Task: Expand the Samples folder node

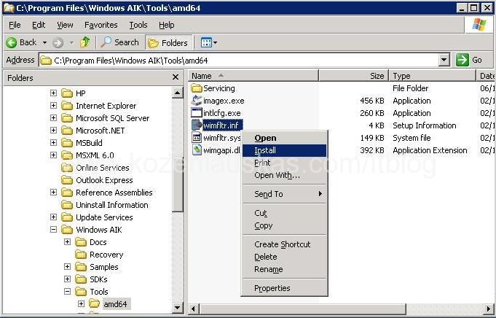Action: click(x=68, y=267)
